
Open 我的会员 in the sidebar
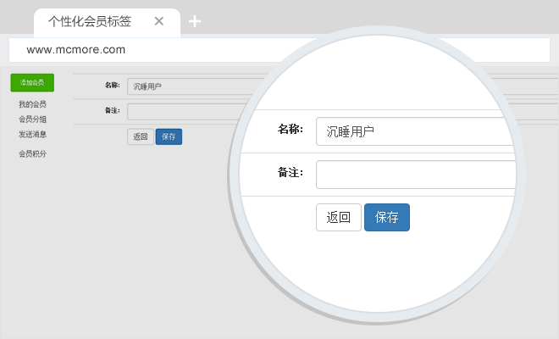point(32,104)
